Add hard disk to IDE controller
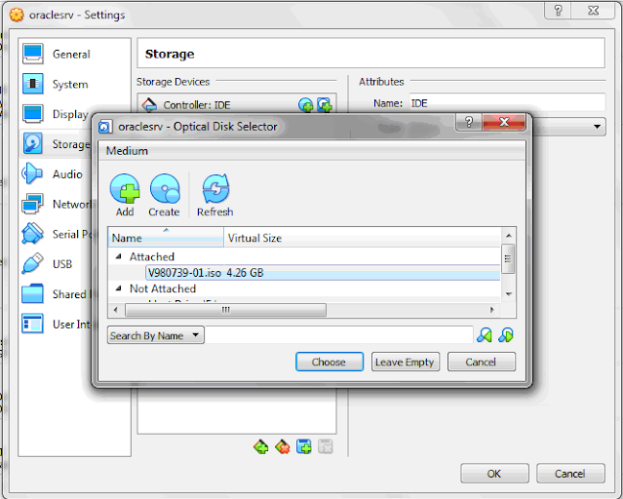 click(x=325, y=105)
